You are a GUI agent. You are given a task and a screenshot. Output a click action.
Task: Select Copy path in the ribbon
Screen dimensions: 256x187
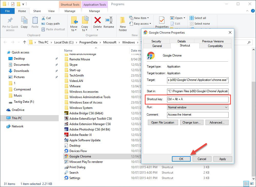coord(50,24)
